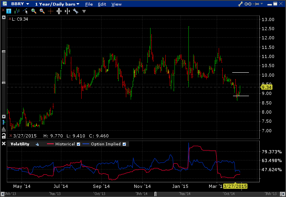Viewport: 286px width, 197px height.
Task: Open the View menu
Action: coord(116,4)
